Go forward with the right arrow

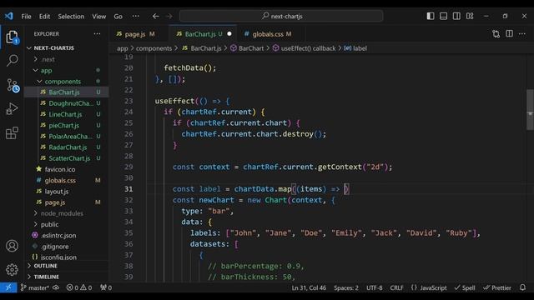click(169, 16)
